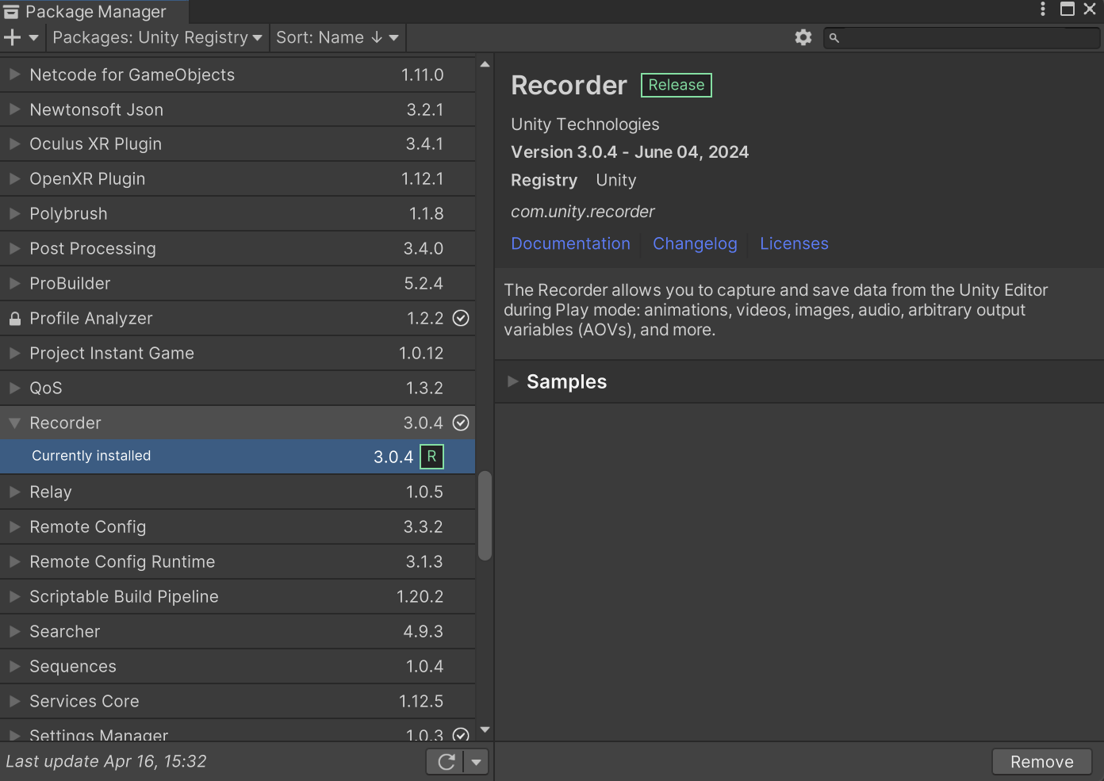
Task: Expand Post Processing package entry
Action: click(x=14, y=248)
